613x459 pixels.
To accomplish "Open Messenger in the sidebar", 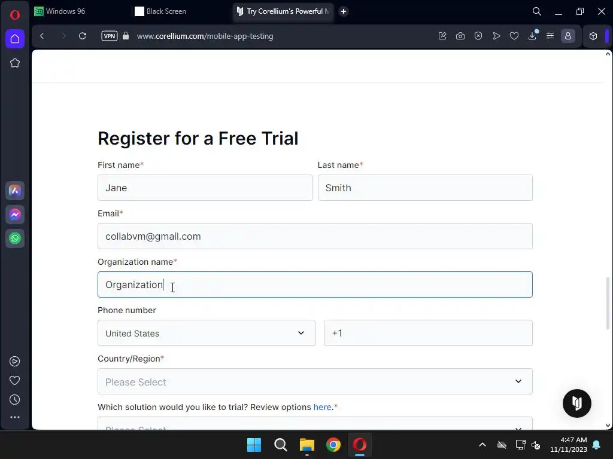I will point(15,215).
